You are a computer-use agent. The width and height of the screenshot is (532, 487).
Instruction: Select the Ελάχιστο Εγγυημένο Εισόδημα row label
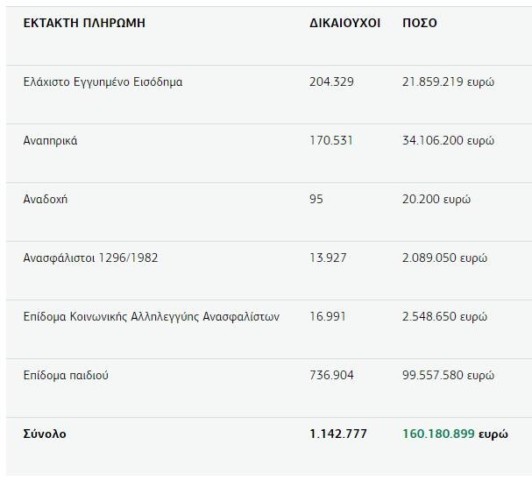(x=103, y=82)
